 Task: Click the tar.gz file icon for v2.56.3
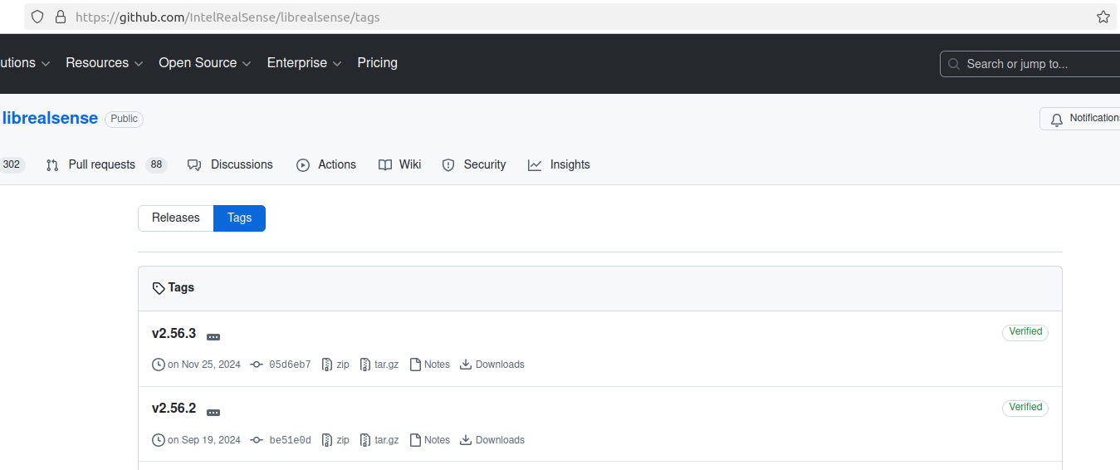pos(365,365)
